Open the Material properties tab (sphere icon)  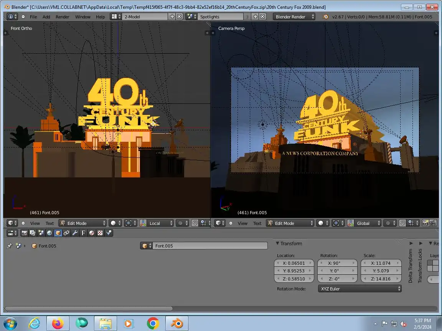tap(92, 233)
